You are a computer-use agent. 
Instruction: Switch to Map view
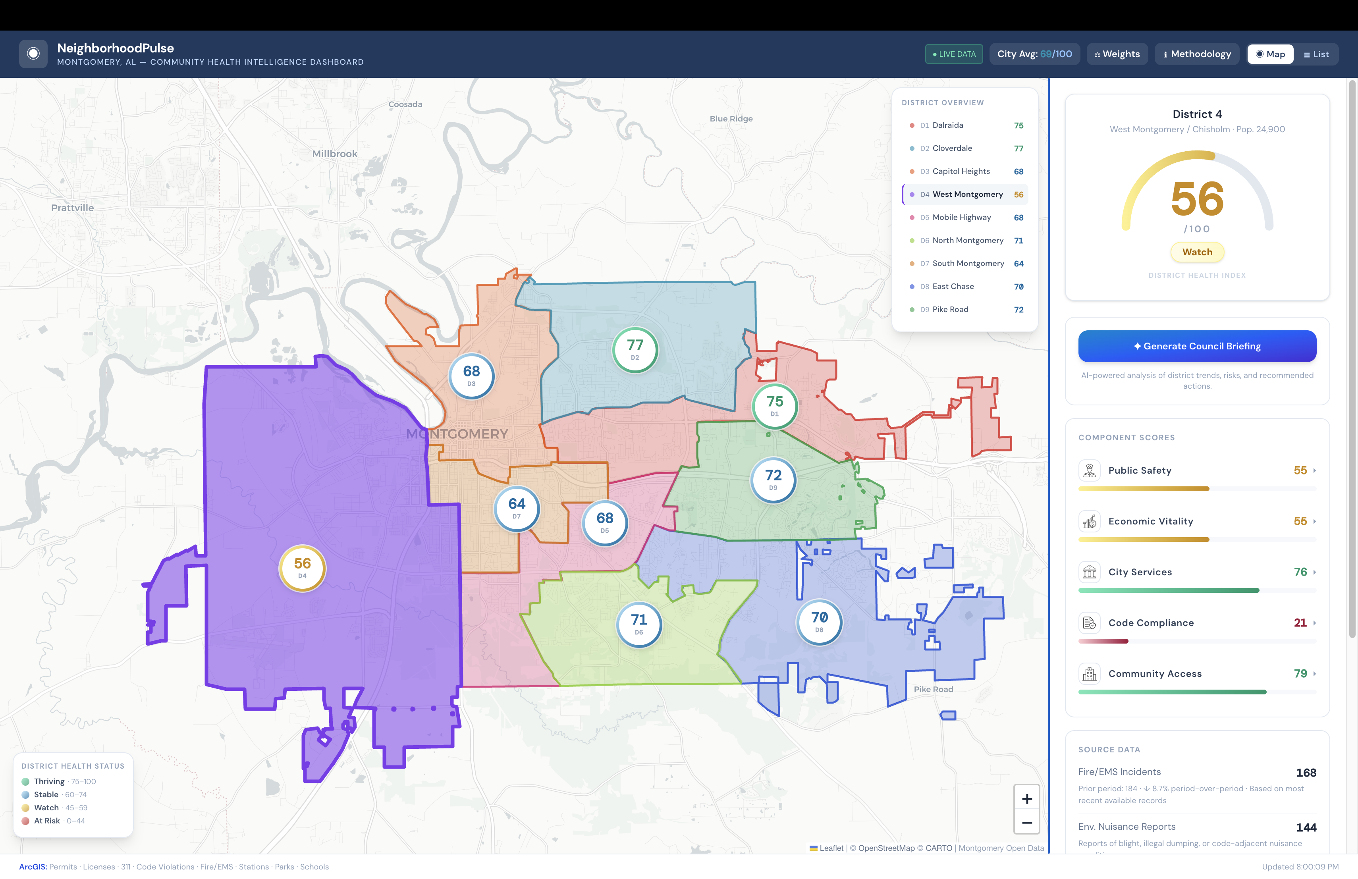(x=1270, y=54)
